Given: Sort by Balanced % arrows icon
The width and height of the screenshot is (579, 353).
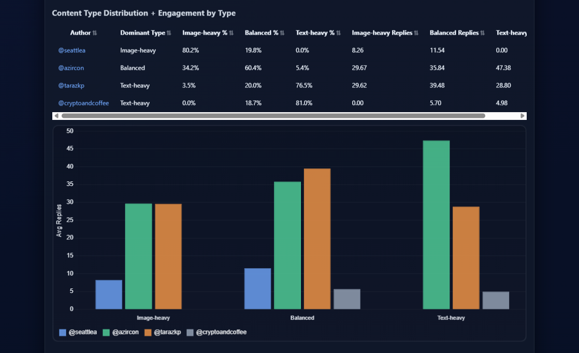Looking at the screenshot, I should pyautogui.click(x=282, y=33).
